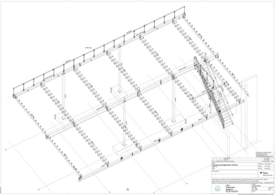Click the grid label 14
Viewport: 275px width, 195px height.
pos(186,184)
